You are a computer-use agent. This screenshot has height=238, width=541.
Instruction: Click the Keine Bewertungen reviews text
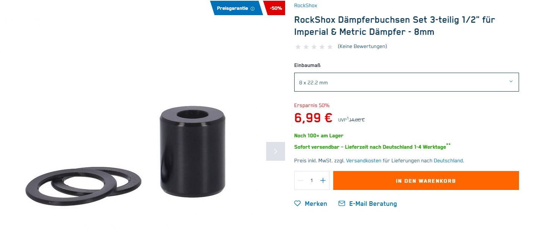point(362,47)
